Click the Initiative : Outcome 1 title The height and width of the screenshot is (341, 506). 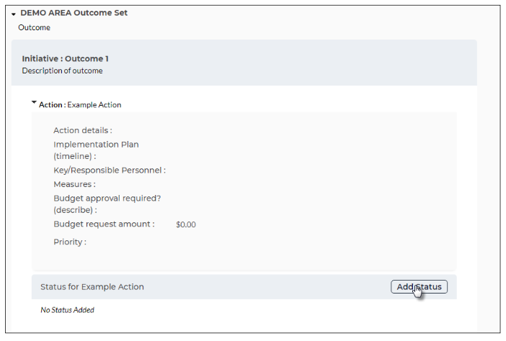pyautogui.click(x=65, y=58)
